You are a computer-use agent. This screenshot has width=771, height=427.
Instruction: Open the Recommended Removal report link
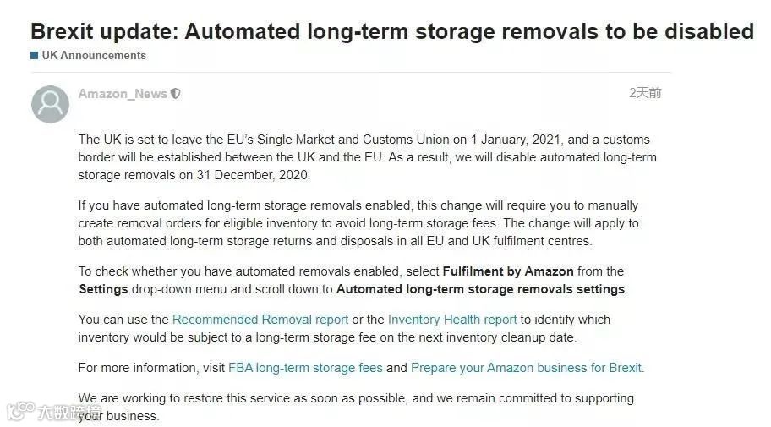pos(260,320)
